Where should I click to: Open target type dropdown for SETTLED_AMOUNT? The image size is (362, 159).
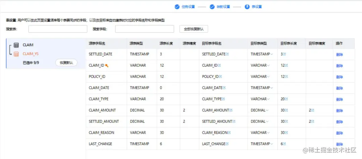point(267,122)
